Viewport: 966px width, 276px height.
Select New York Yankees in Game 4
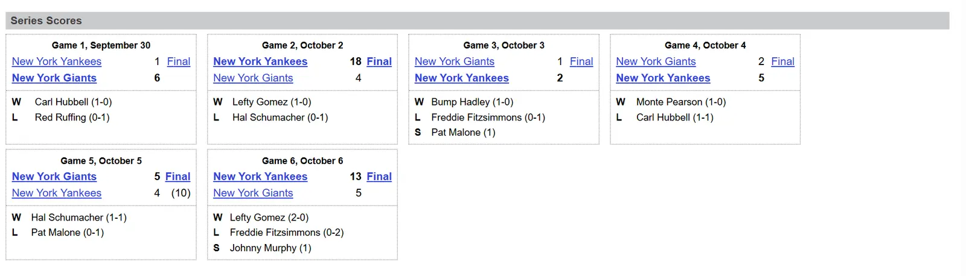pos(663,78)
